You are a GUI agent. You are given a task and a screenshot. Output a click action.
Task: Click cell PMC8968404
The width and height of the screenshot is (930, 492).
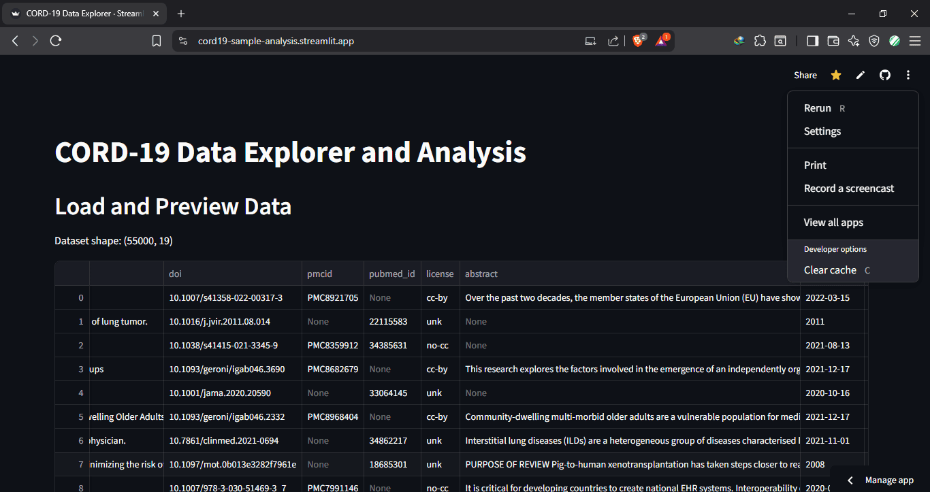333,417
